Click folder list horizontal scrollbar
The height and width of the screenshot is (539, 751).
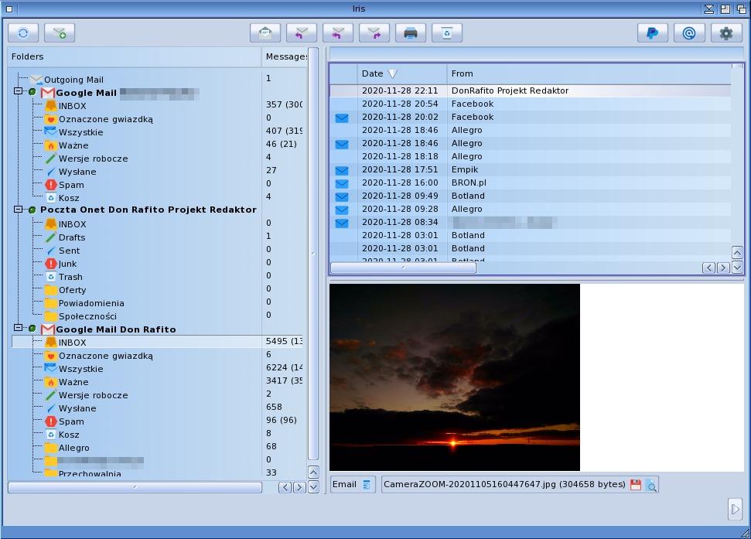click(135, 487)
